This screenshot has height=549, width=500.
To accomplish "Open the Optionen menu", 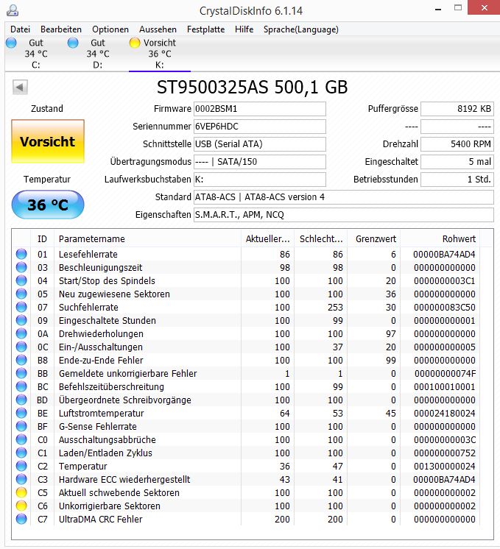I will (110, 29).
